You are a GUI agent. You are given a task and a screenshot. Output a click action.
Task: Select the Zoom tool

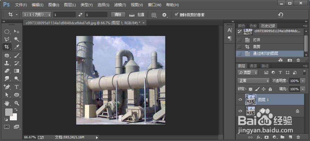click(17, 103)
